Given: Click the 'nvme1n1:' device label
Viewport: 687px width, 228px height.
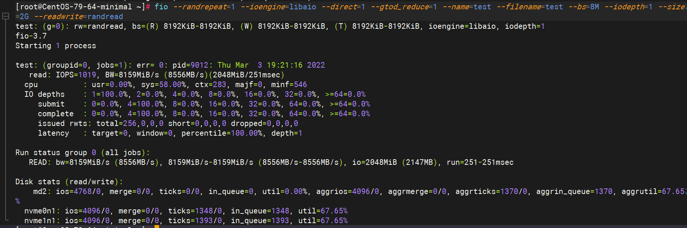Looking at the screenshot, I should pos(42,221).
